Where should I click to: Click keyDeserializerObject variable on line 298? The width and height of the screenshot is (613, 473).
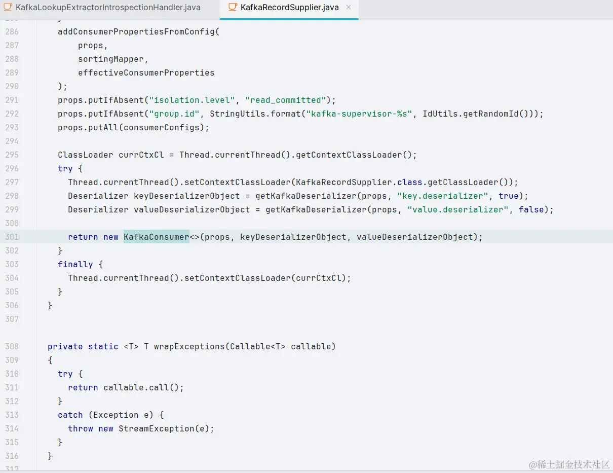[x=187, y=196]
